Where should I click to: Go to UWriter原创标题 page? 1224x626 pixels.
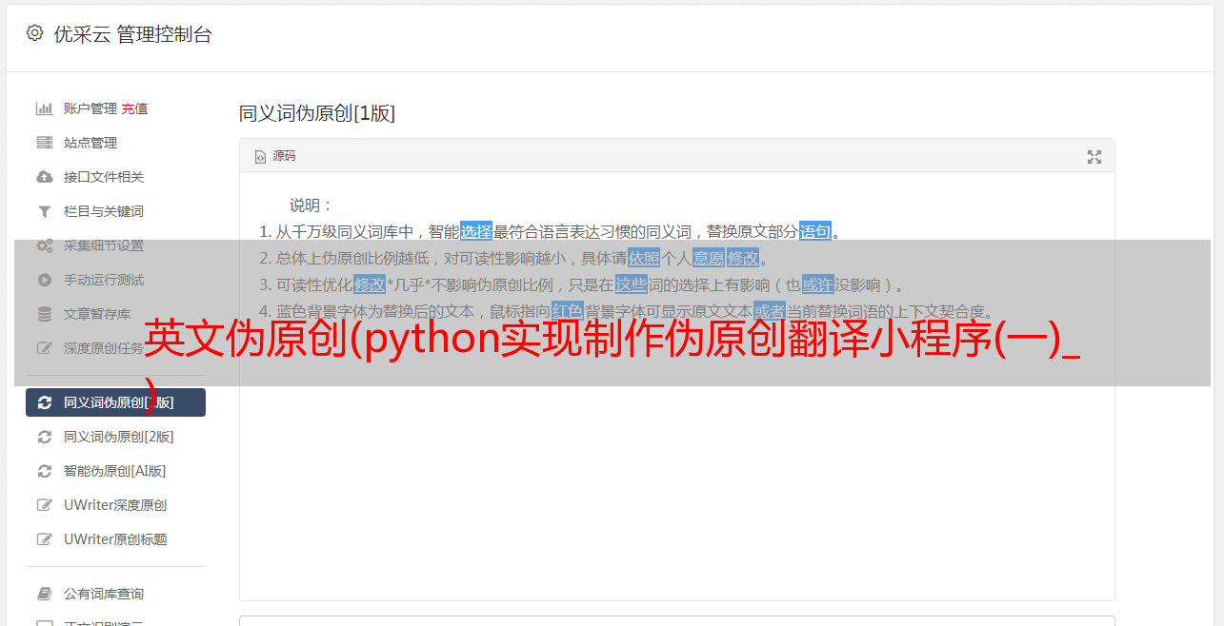pyautogui.click(x=115, y=539)
